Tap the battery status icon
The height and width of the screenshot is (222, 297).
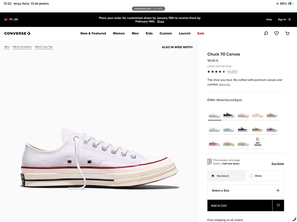291,3
